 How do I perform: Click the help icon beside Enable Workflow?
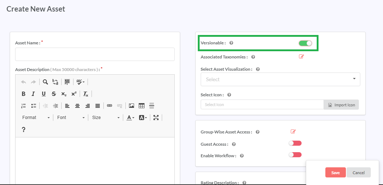242,156
